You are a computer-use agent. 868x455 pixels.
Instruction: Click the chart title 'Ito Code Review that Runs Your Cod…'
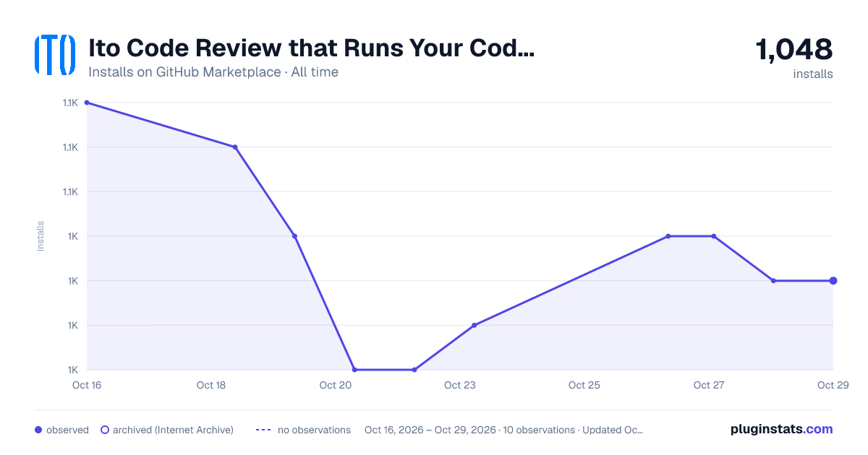(312, 48)
